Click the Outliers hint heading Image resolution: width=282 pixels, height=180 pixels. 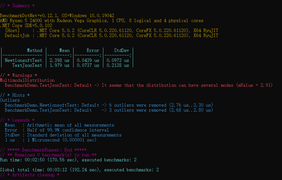coord(10,100)
